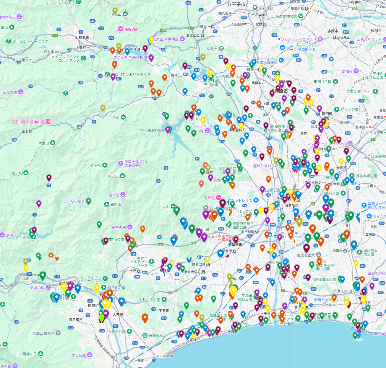Select the 境川遊水地公園 park icon
The height and width of the screenshot is (368, 386).
pos(359,252)
